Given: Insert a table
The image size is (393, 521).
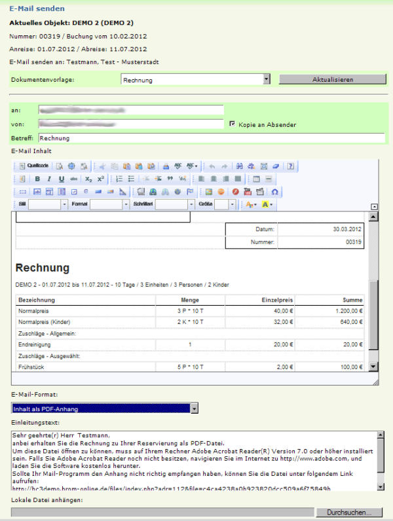Looking at the screenshot, I should coord(256,179).
